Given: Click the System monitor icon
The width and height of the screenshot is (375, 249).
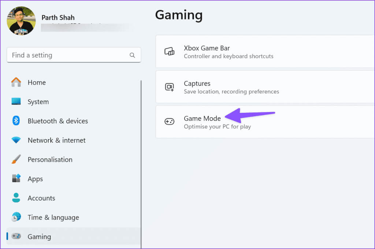Looking at the screenshot, I should pos(16,101).
